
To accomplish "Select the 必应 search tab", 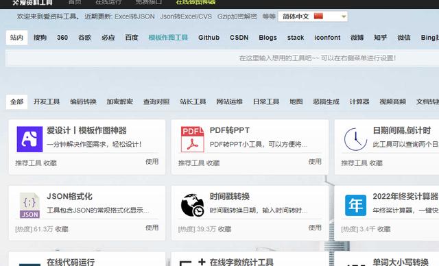I will point(108,38).
